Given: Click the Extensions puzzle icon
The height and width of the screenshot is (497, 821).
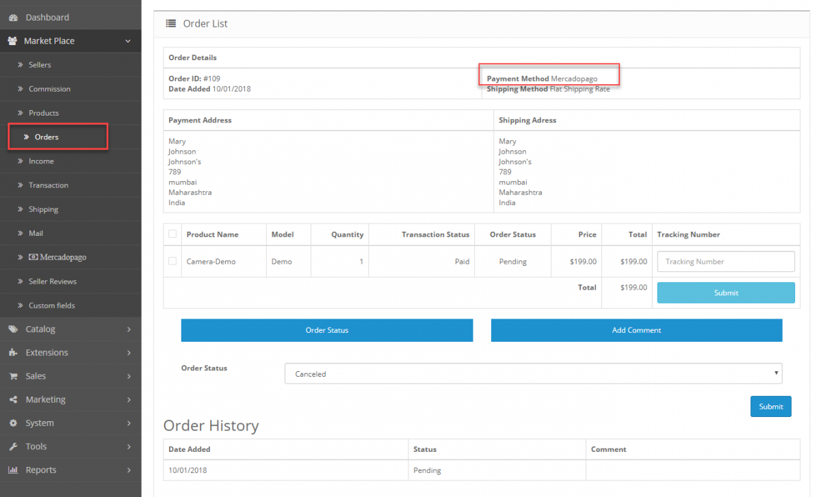Looking at the screenshot, I should tap(13, 353).
